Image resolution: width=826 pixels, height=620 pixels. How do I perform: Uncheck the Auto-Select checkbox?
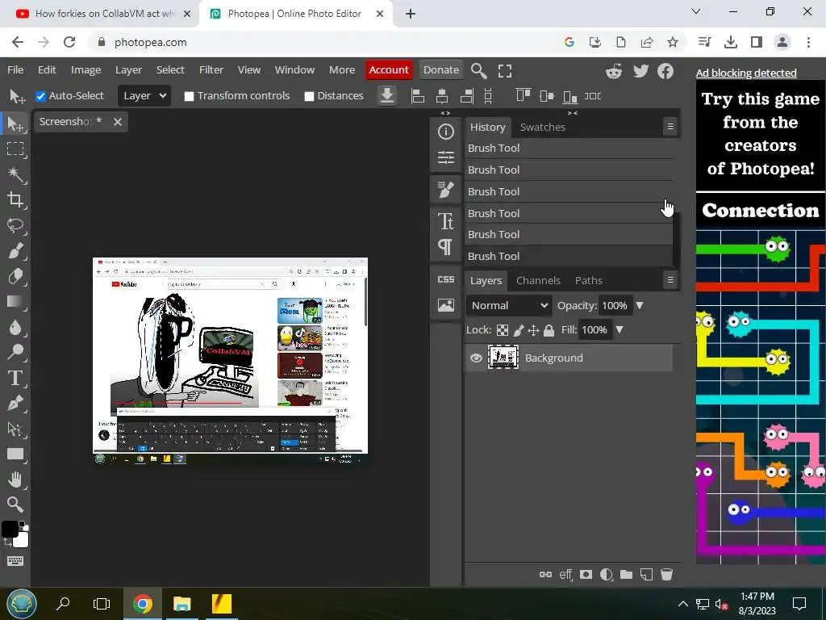tap(40, 96)
